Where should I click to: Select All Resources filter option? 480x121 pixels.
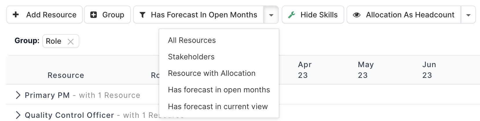click(x=192, y=40)
